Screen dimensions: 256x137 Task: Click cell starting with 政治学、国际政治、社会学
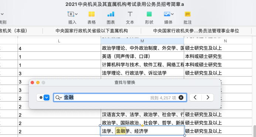pyautogui.click(x=142, y=123)
